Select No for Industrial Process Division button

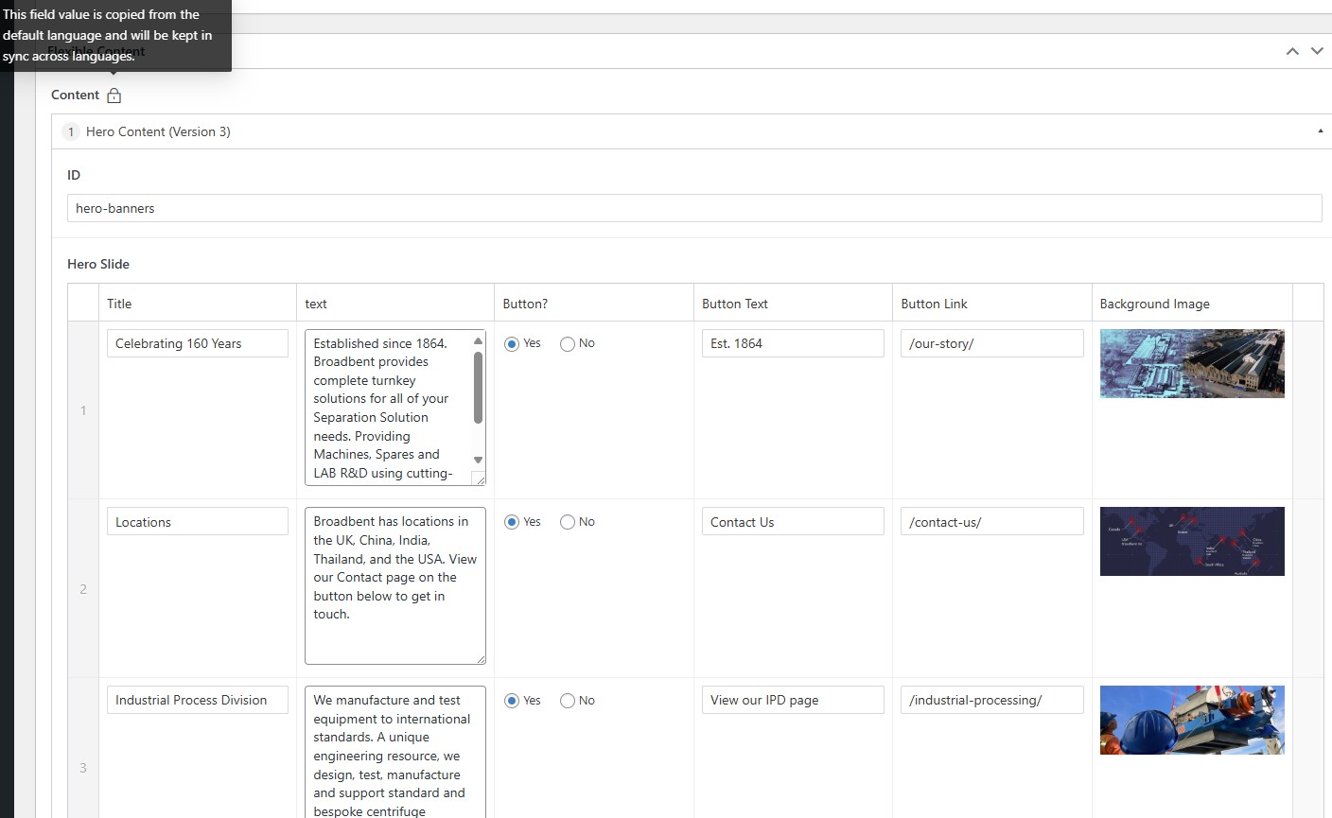(568, 701)
